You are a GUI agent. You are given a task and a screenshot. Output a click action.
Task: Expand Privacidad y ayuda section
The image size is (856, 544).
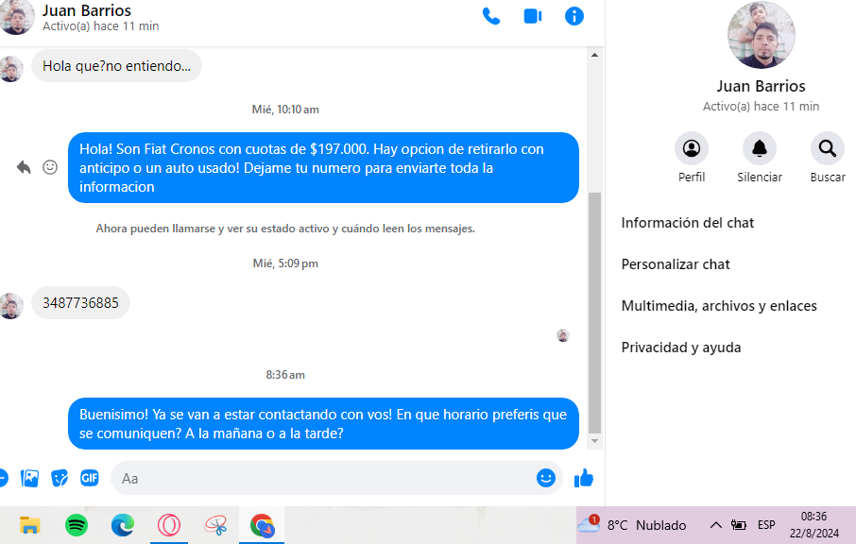(x=681, y=347)
